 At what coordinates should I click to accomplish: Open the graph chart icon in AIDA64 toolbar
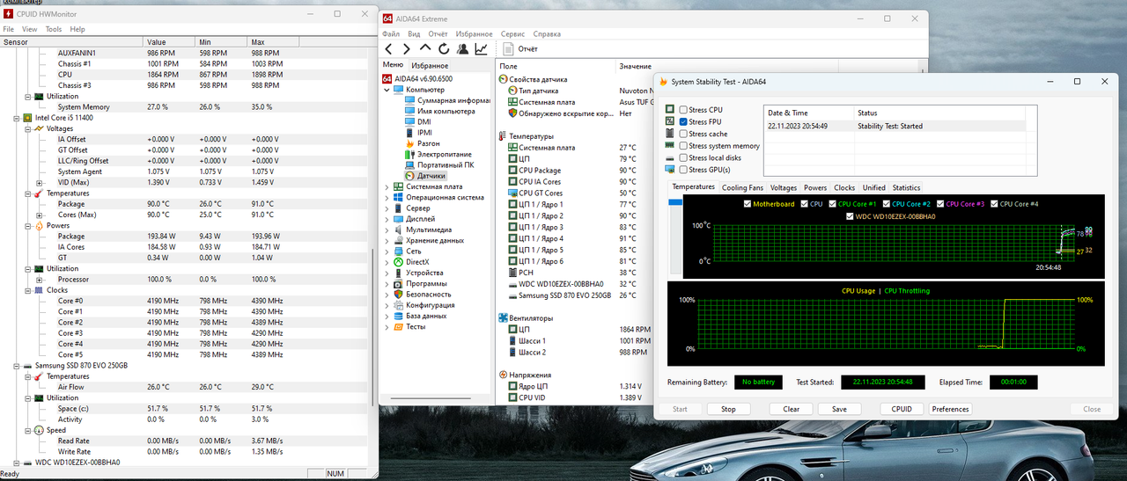[482, 49]
